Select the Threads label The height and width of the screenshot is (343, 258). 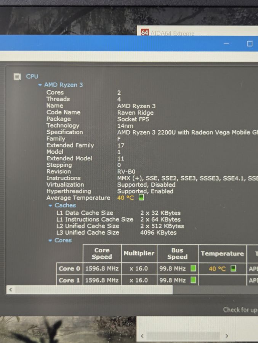[58, 99]
